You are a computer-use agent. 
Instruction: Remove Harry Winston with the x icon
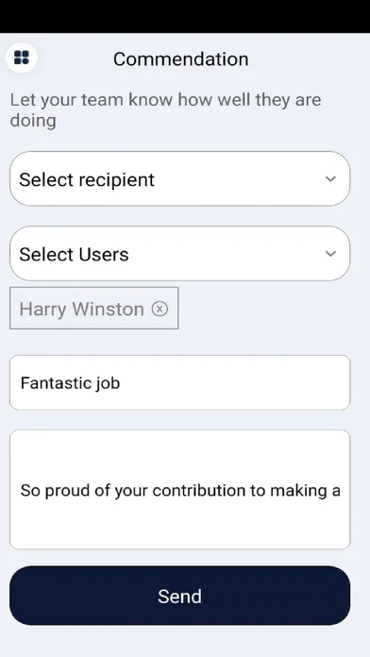[x=160, y=309]
